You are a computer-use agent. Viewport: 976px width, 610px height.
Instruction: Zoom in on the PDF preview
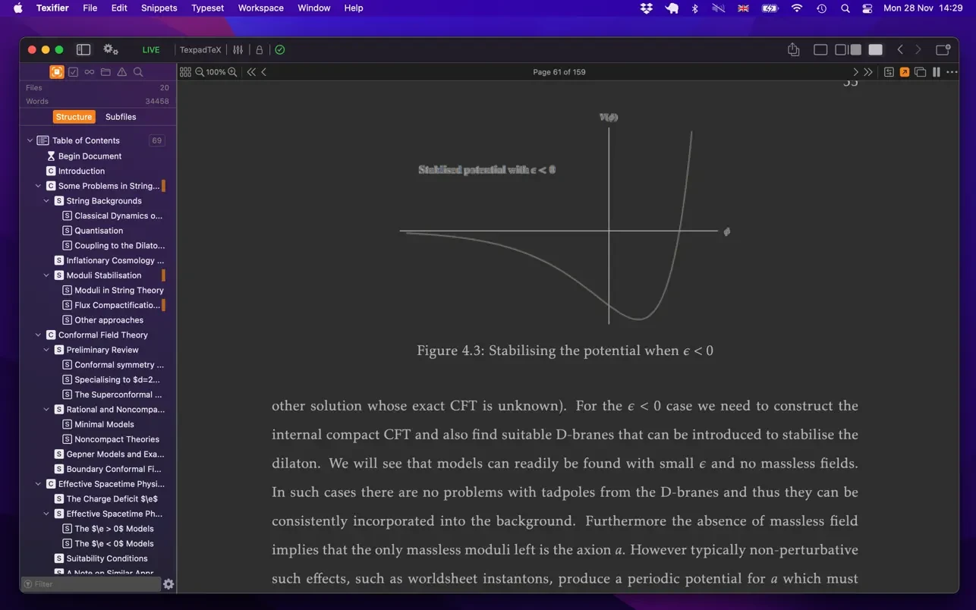coord(232,72)
